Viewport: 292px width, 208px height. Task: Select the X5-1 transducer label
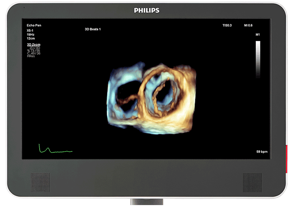(x=30, y=29)
